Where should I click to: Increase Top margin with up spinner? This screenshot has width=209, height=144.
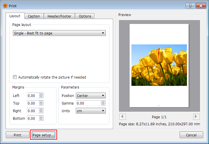coord(41,102)
